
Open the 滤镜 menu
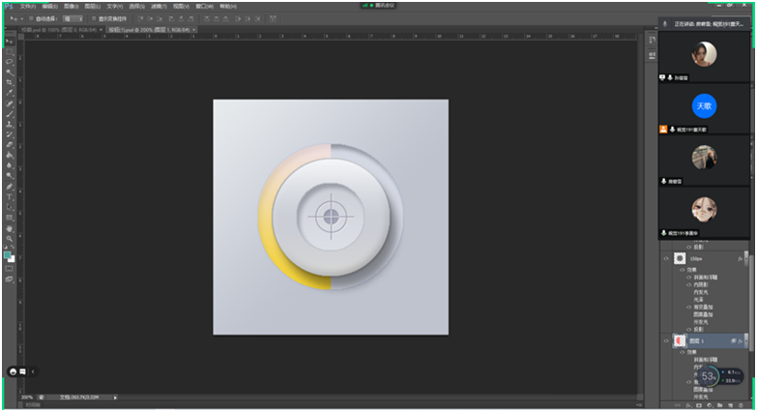pyautogui.click(x=157, y=6)
